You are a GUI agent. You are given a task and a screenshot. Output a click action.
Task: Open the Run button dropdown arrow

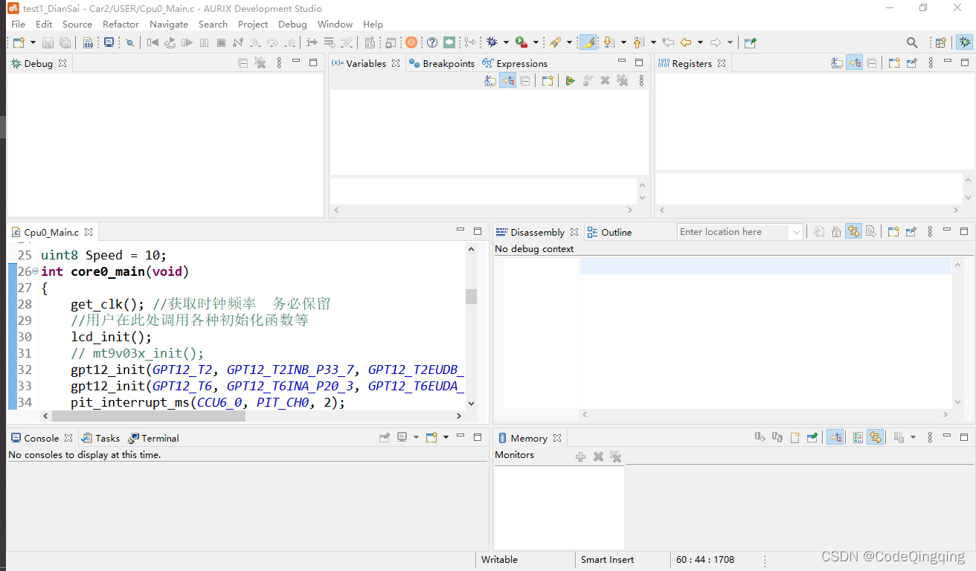pyautogui.click(x=536, y=42)
